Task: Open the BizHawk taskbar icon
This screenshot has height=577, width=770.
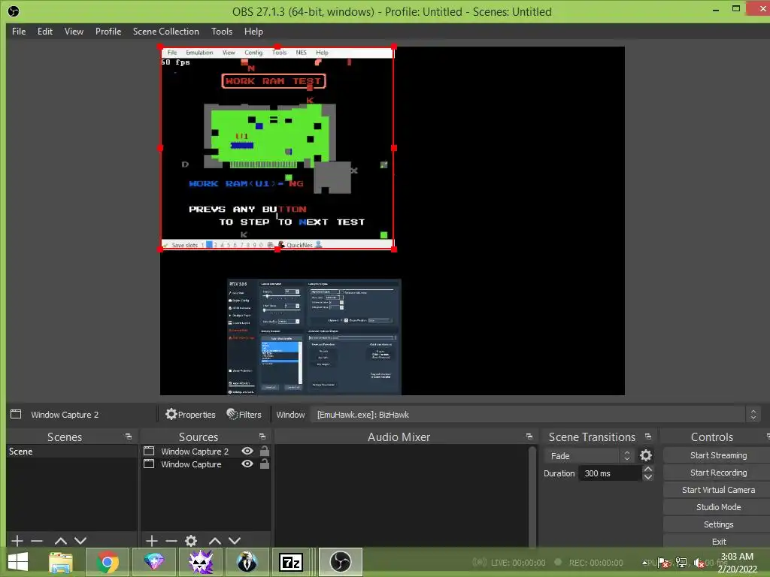Action: (x=247, y=562)
